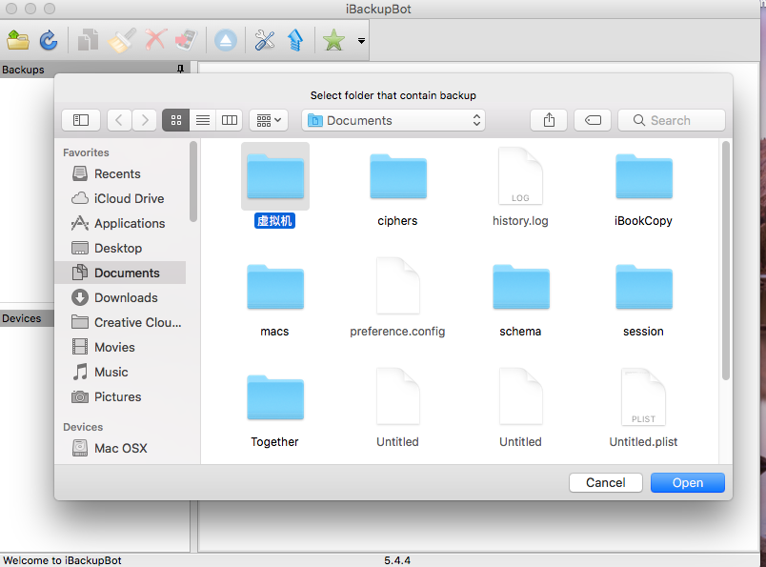Click the share button in dialog
The height and width of the screenshot is (567, 766).
(549, 120)
